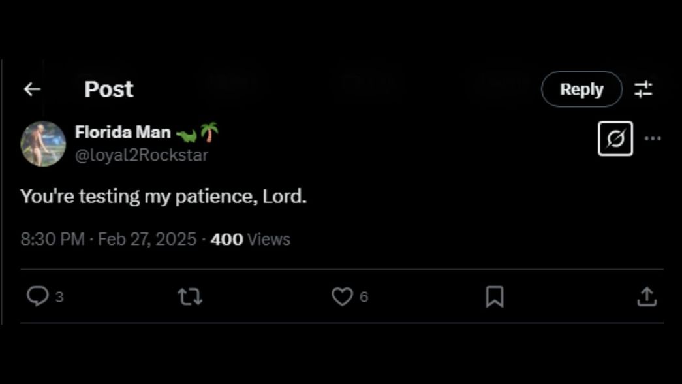Click the bookmark icon under the tweet
682x384 pixels.
coord(495,296)
